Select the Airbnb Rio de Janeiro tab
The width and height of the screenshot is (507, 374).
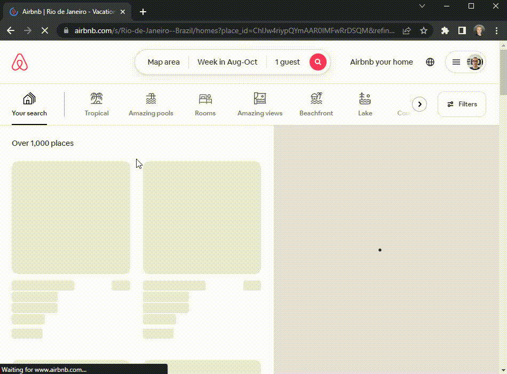[68, 12]
